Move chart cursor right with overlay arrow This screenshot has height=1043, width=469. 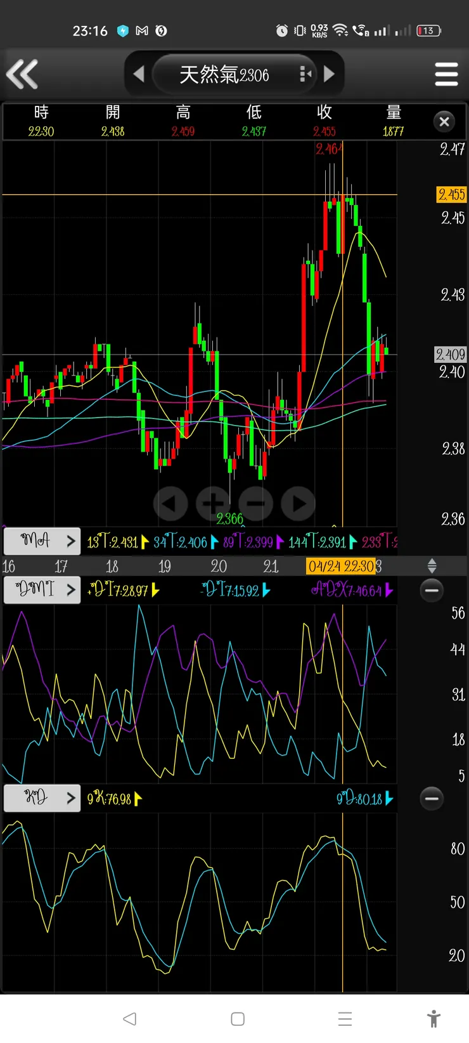298,504
